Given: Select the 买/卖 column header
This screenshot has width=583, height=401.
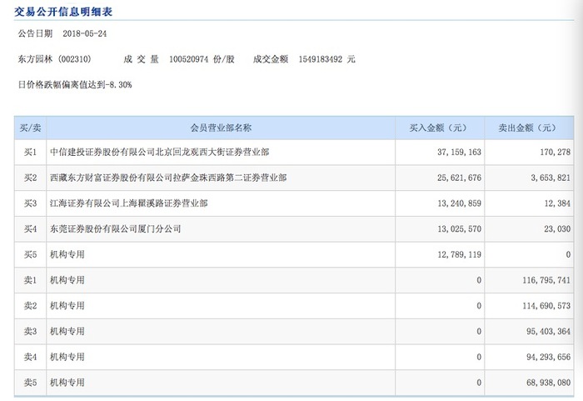Looking at the screenshot, I should point(31,128).
